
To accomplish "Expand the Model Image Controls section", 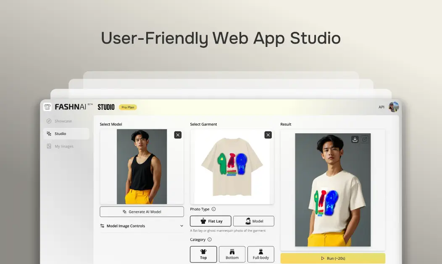I will tap(142, 226).
